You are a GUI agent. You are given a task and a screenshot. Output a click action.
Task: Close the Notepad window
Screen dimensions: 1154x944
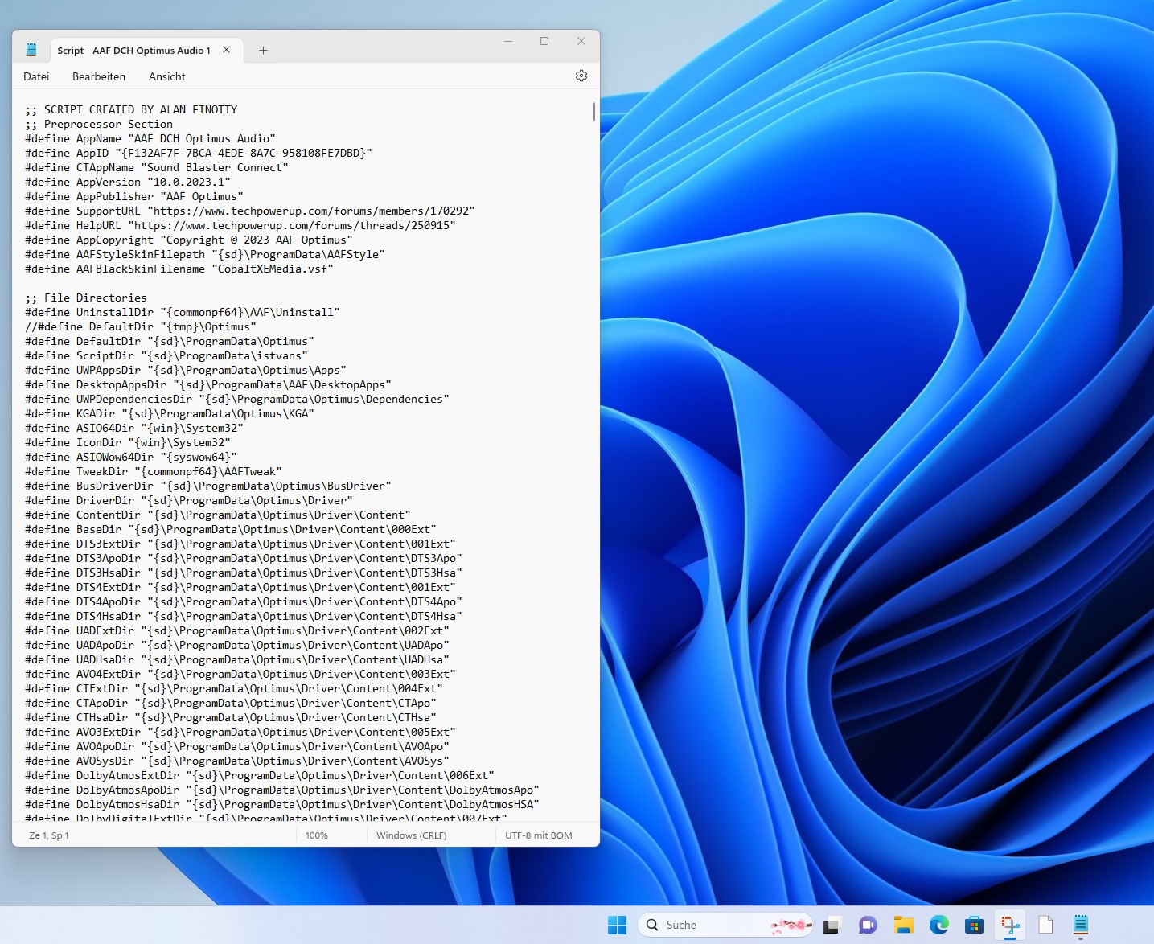coord(581,41)
